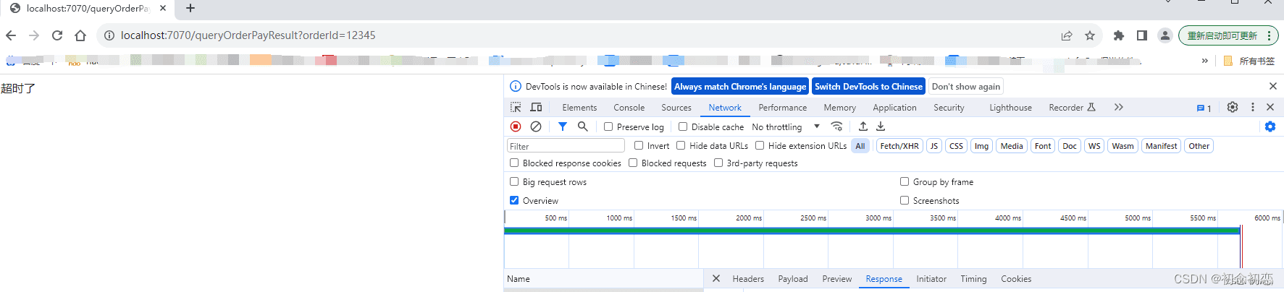
Task: Show request Headers tab
Action: pos(748,279)
